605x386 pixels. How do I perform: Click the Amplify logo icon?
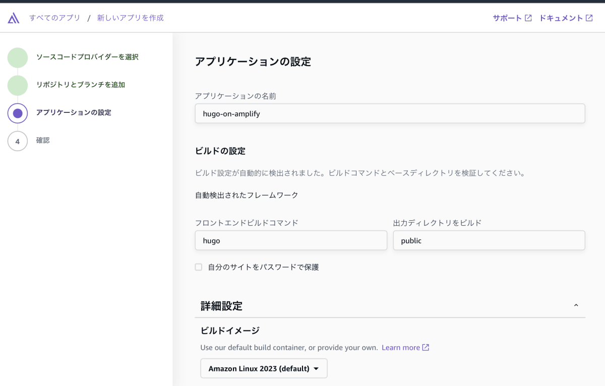(13, 17)
